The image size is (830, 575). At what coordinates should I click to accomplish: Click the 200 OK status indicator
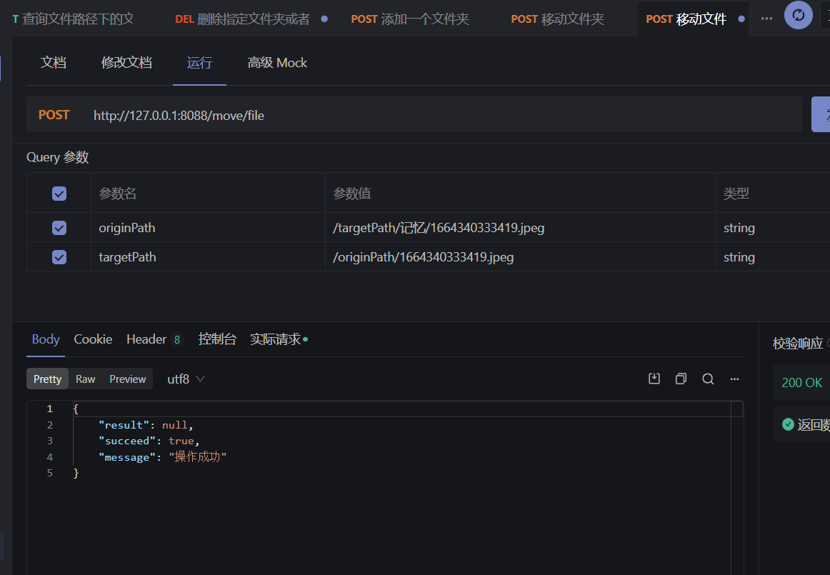[x=801, y=382]
